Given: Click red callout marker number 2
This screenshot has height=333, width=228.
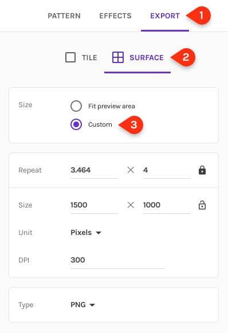Looking at the screenshot, I should [183, 57].
